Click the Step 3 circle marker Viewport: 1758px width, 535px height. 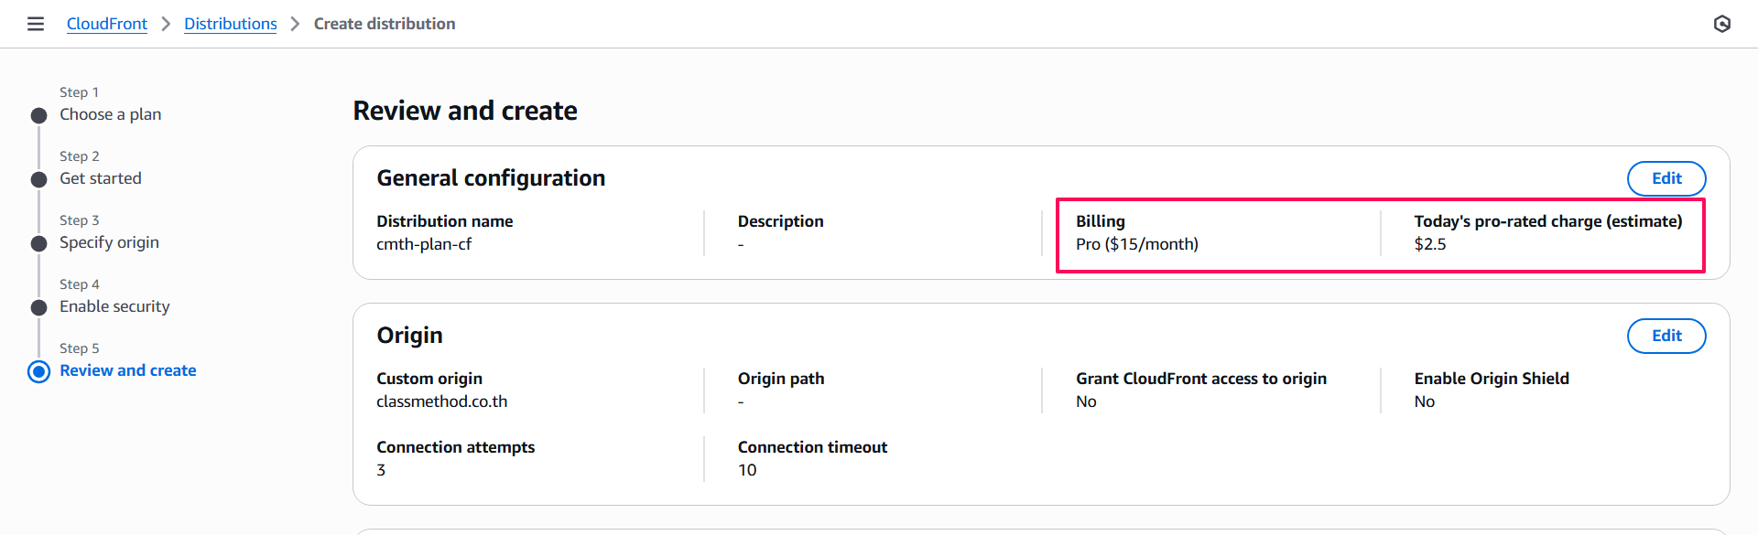click(x=38, y=243)
